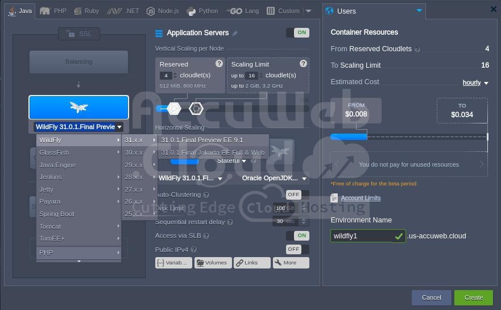The image size is (501, 310).
Task: Edit the Application Servers name pencil icon
Action: 235,33
